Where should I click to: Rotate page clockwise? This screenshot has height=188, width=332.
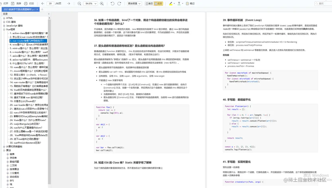pyautogui.click(x=119, y=3)
